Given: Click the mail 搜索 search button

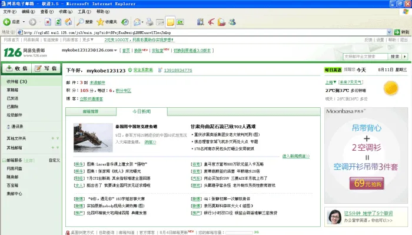Looking at the screenshot, I should (x=395, y=57).
